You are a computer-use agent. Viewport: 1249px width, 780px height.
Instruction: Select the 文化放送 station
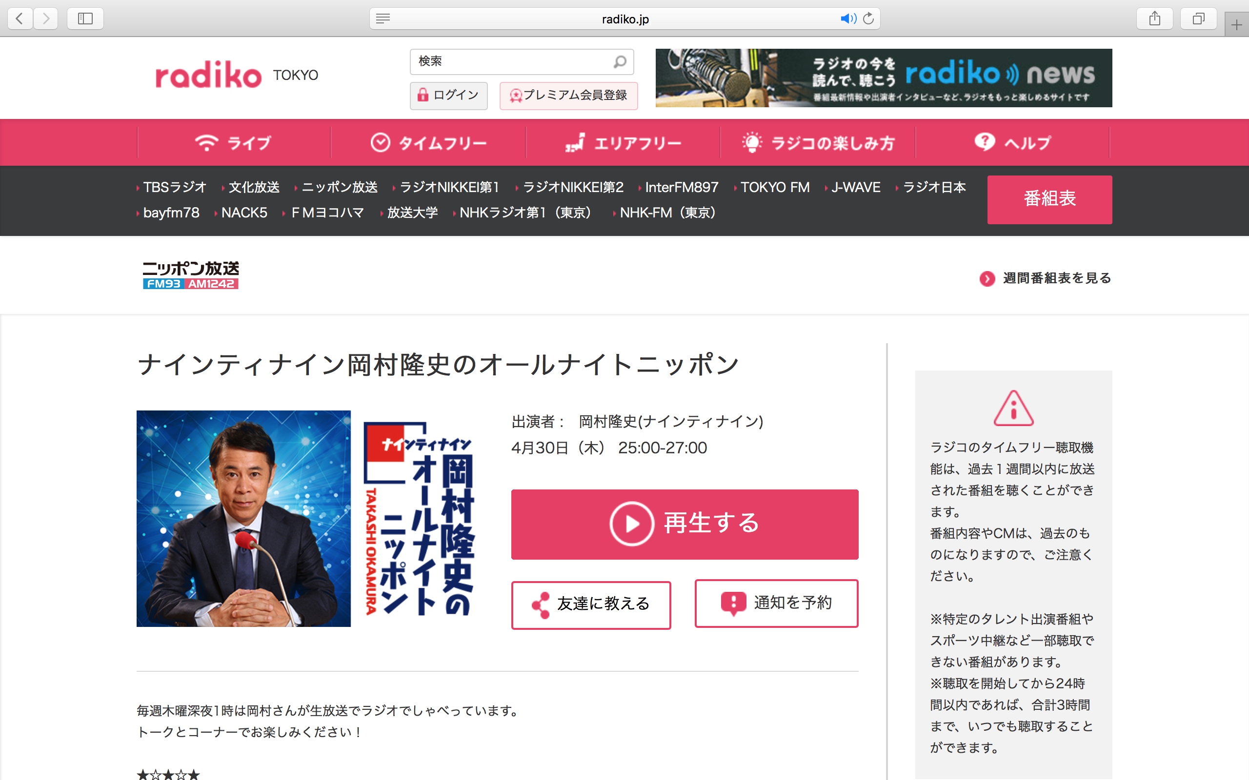tap(254, 187)
